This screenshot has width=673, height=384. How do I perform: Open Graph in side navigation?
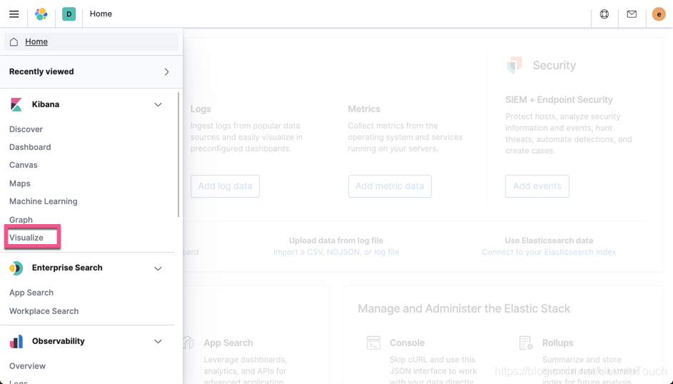(21, 220)
